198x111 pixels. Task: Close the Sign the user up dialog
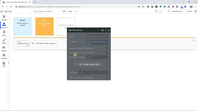(109, 30)
